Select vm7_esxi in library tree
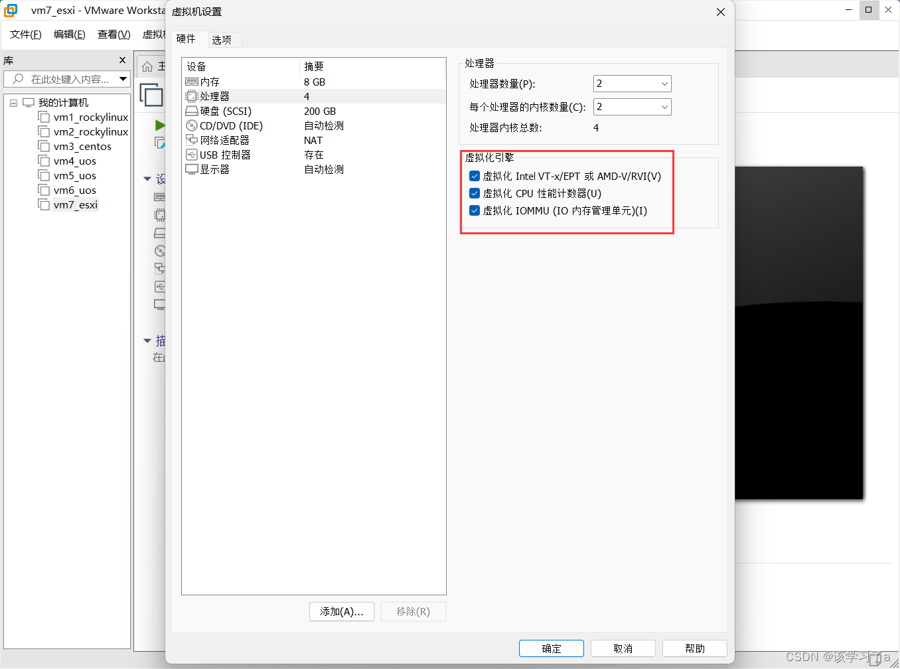Screen dimensions: 900x669 coord(75,204)
